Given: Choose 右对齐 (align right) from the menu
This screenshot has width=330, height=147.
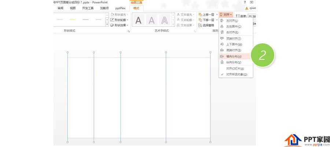Looking at the screenshot, I should click(x=236, y=32).
